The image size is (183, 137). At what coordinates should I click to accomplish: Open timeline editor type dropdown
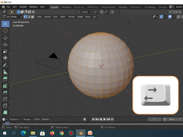[x=5, y=119]
